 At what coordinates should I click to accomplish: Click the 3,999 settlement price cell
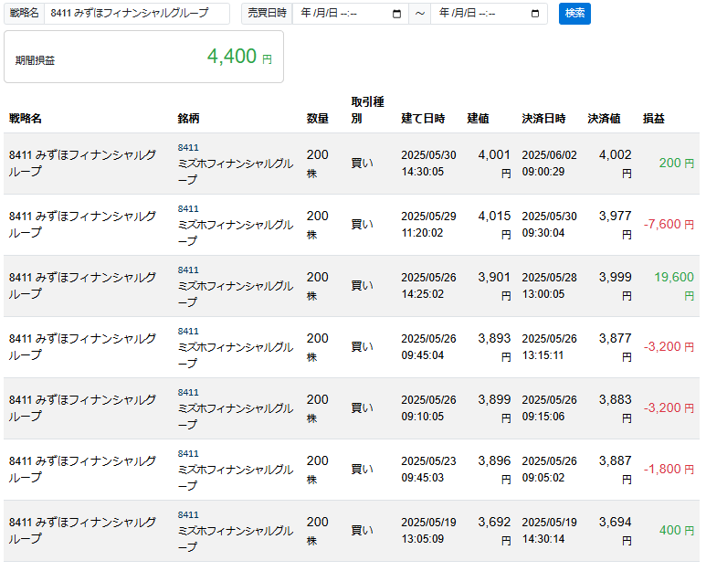point(615,286)
